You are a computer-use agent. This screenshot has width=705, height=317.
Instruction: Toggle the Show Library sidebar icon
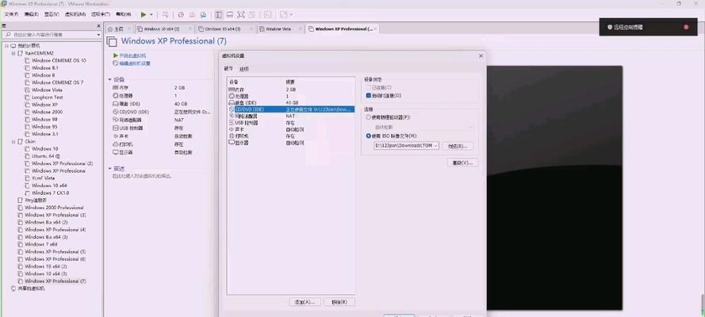click(x=219, y=15)
